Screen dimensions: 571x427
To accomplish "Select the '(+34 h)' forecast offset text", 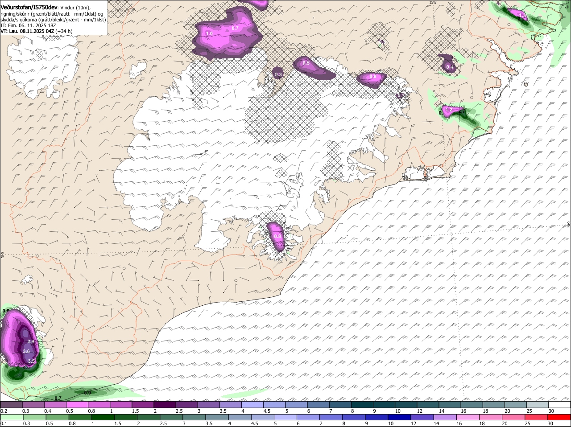I will (x=64, y=31).
